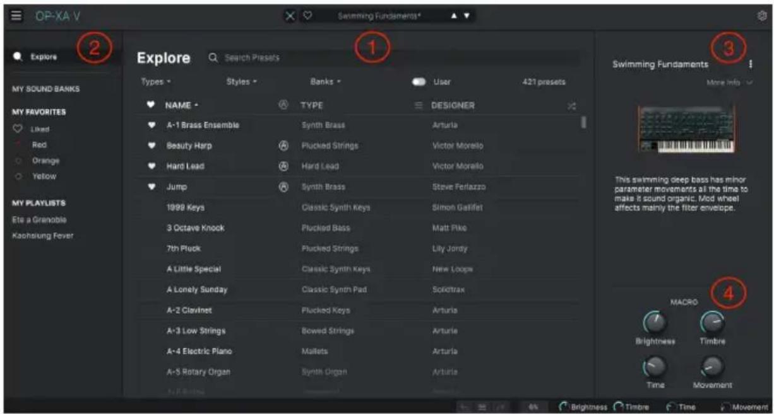Show Red tagged favorites

(x=38, y=145)
